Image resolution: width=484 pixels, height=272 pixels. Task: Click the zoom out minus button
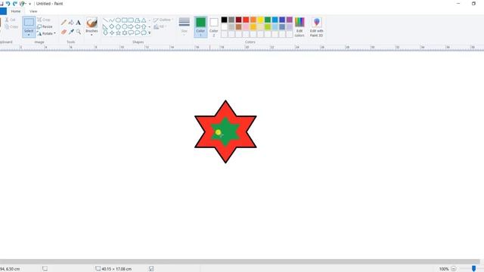point(454,269)
